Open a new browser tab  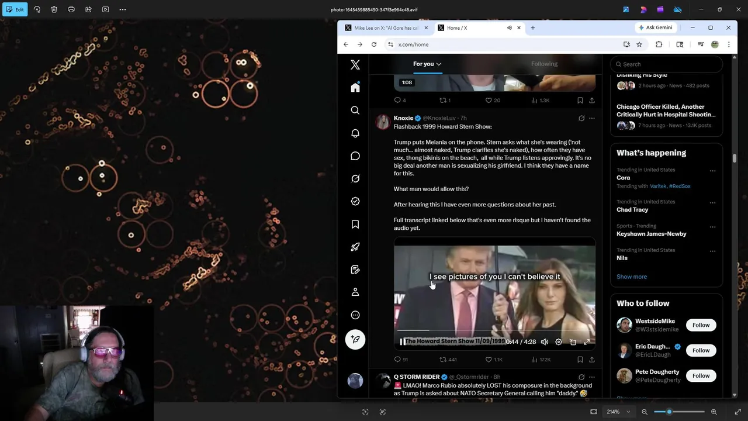532,27
